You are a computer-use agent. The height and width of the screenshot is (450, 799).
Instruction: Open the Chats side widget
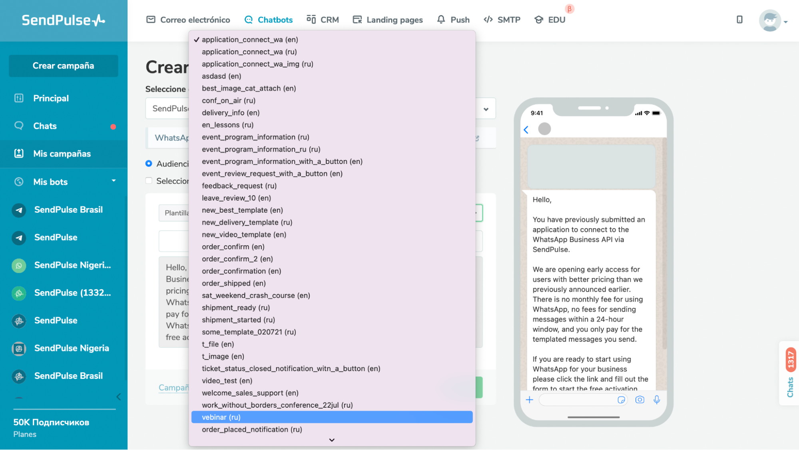click(x=790, y=373)
